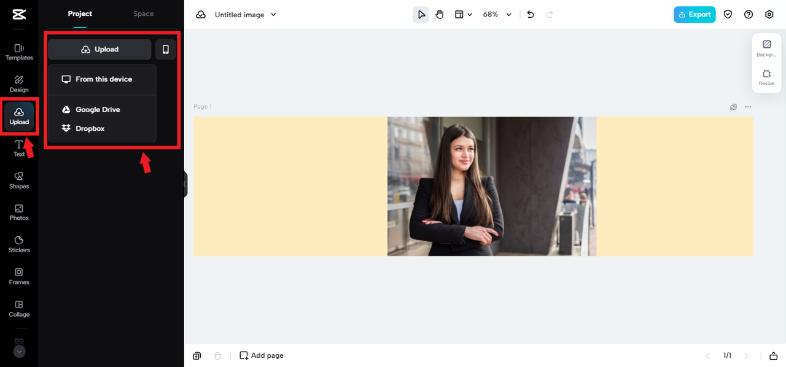The width and height of the screenshot is (786, 367).
Task: Duplicate Page 1 icon
Action: pyautogui.click(x=733, y=107)
